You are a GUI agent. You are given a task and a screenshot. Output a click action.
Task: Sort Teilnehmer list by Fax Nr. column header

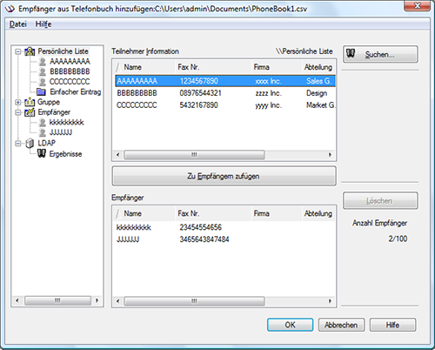point(213,67)
